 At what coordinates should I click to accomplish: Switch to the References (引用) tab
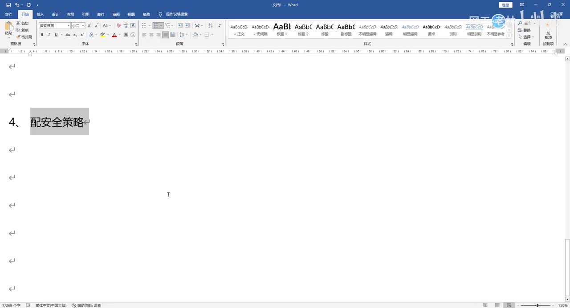[x=85, y=14]
